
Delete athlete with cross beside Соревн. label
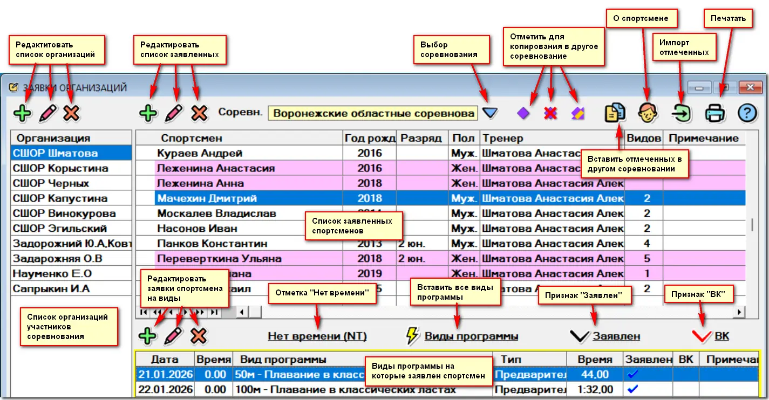coord(200,113)
